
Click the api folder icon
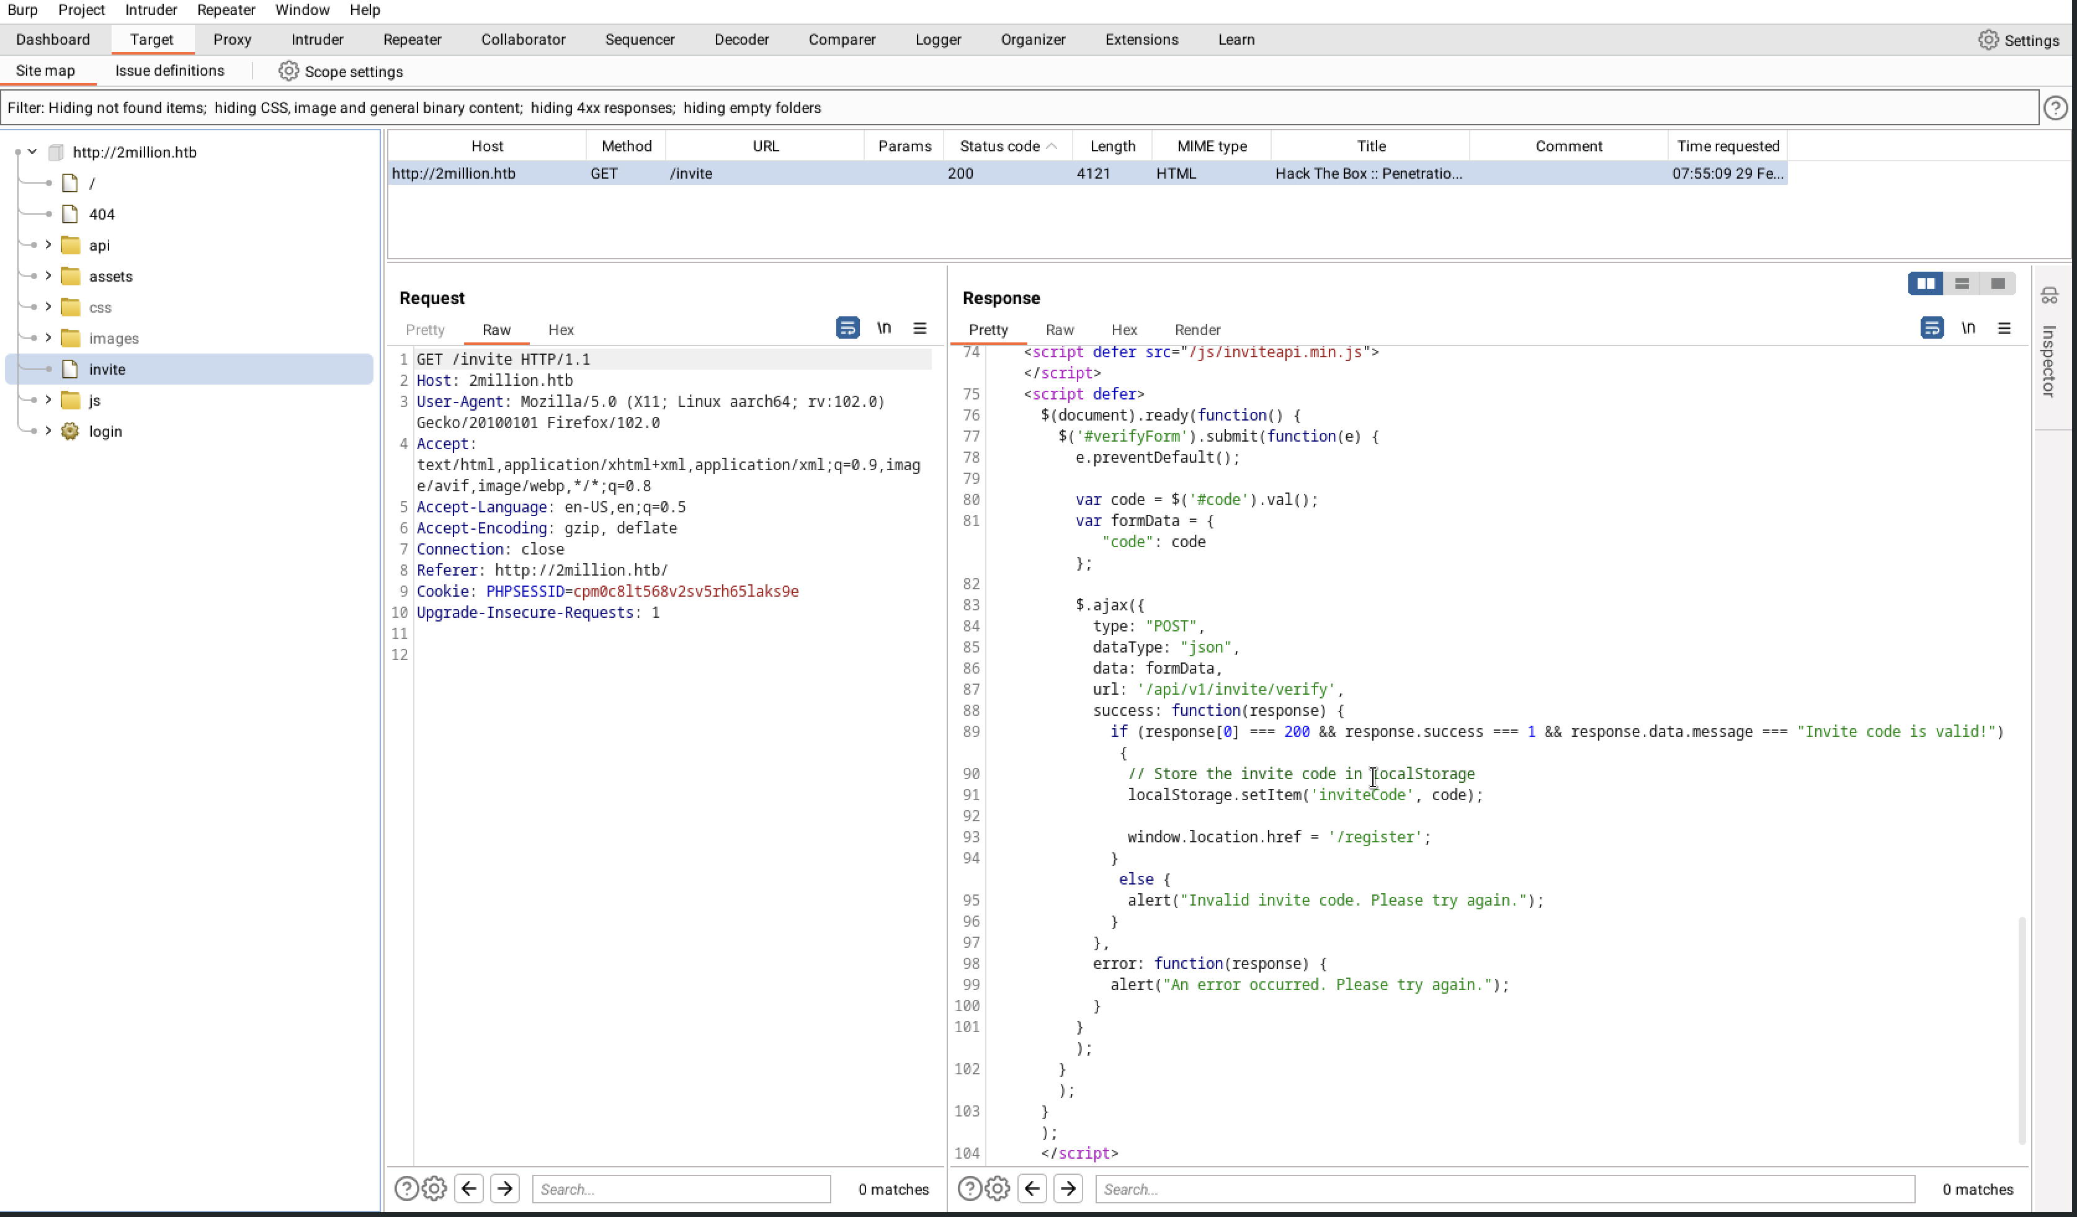pos(71,246)
